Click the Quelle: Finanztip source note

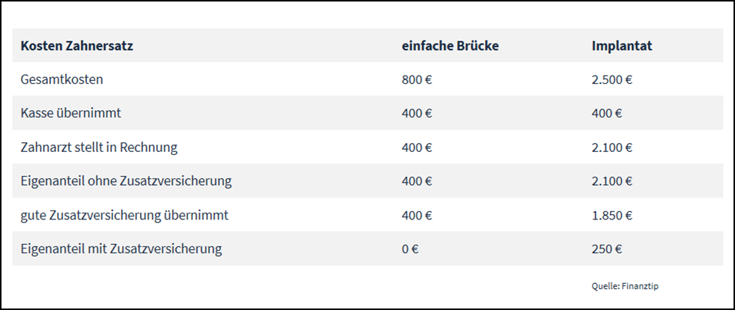(625, 286)
